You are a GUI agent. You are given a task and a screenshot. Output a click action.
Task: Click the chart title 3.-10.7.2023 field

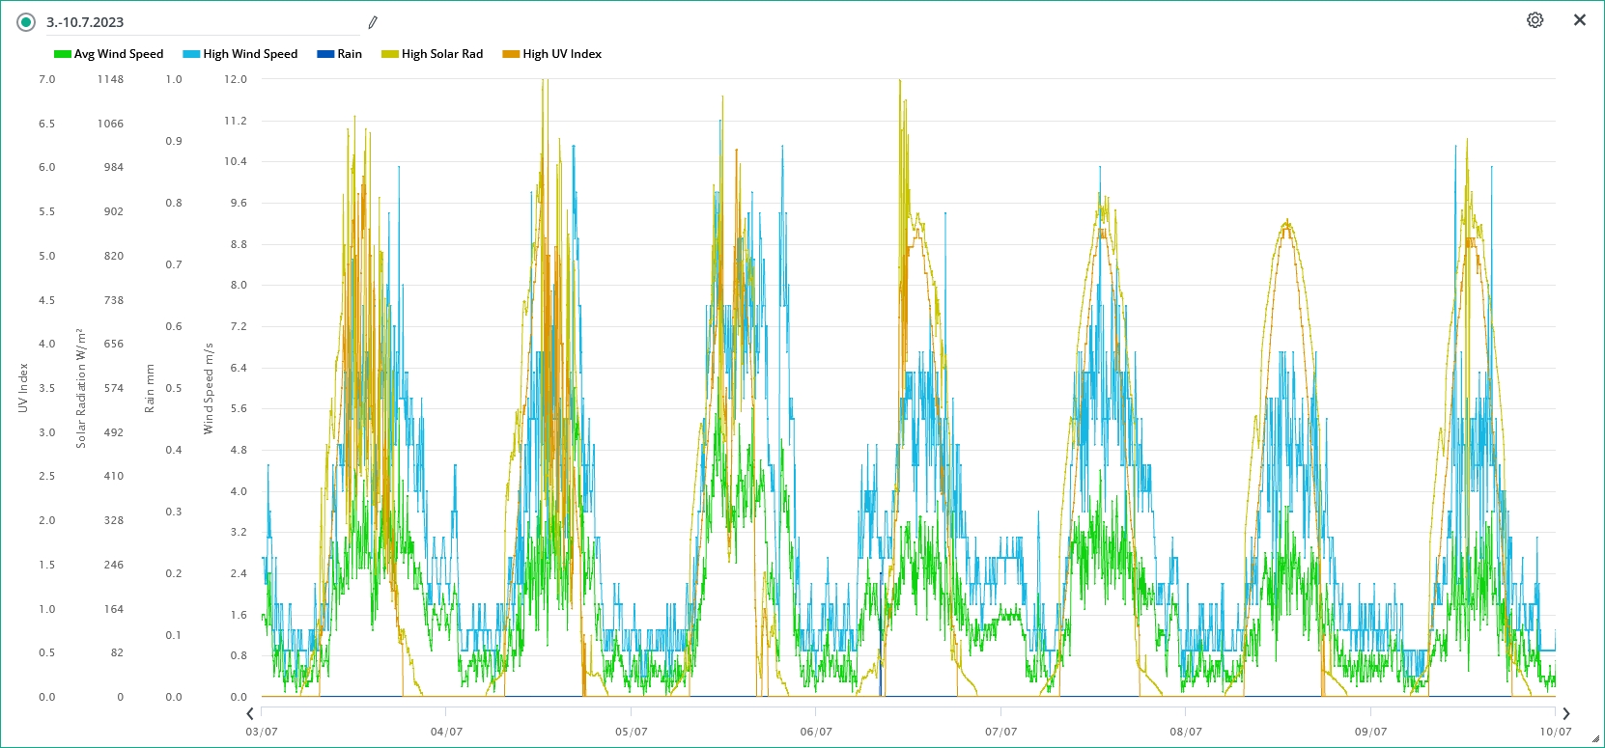point(193,22)
